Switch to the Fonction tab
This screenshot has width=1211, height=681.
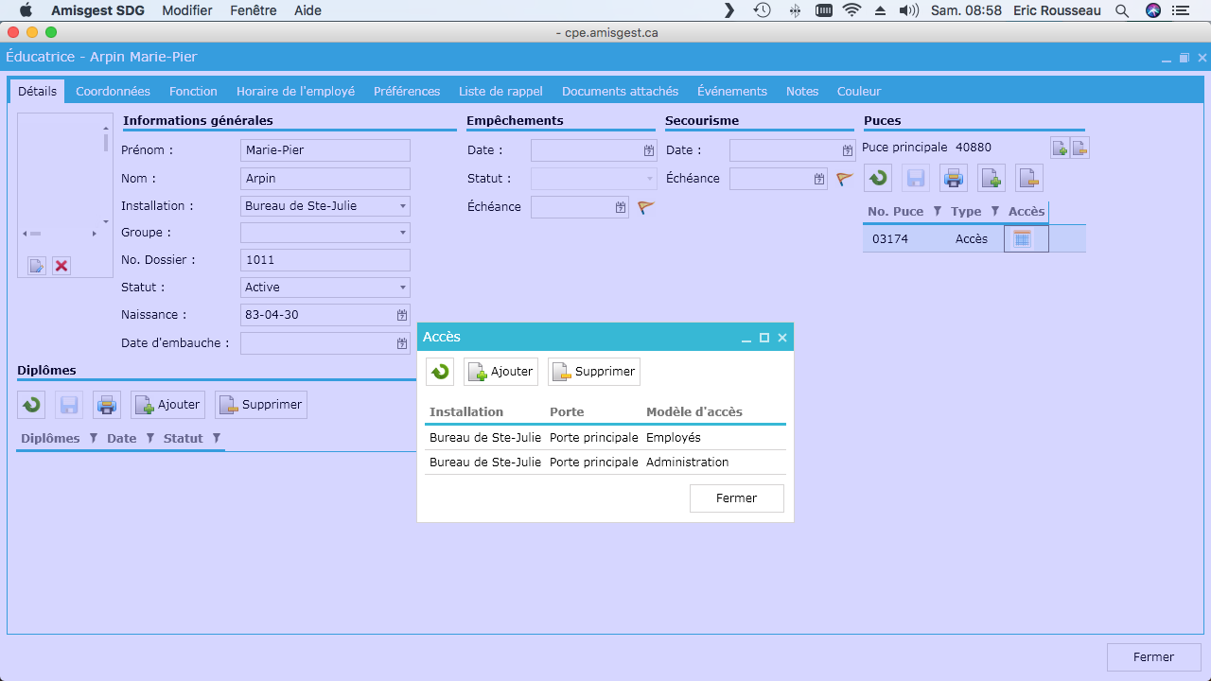coord(193,92)
